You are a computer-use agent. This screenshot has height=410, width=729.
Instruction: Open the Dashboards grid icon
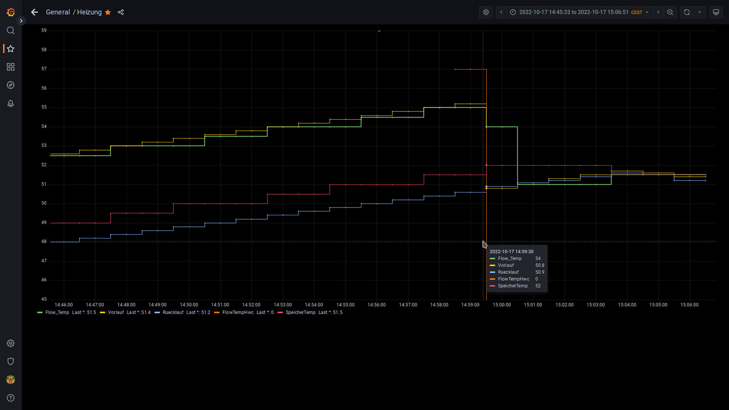11,67
